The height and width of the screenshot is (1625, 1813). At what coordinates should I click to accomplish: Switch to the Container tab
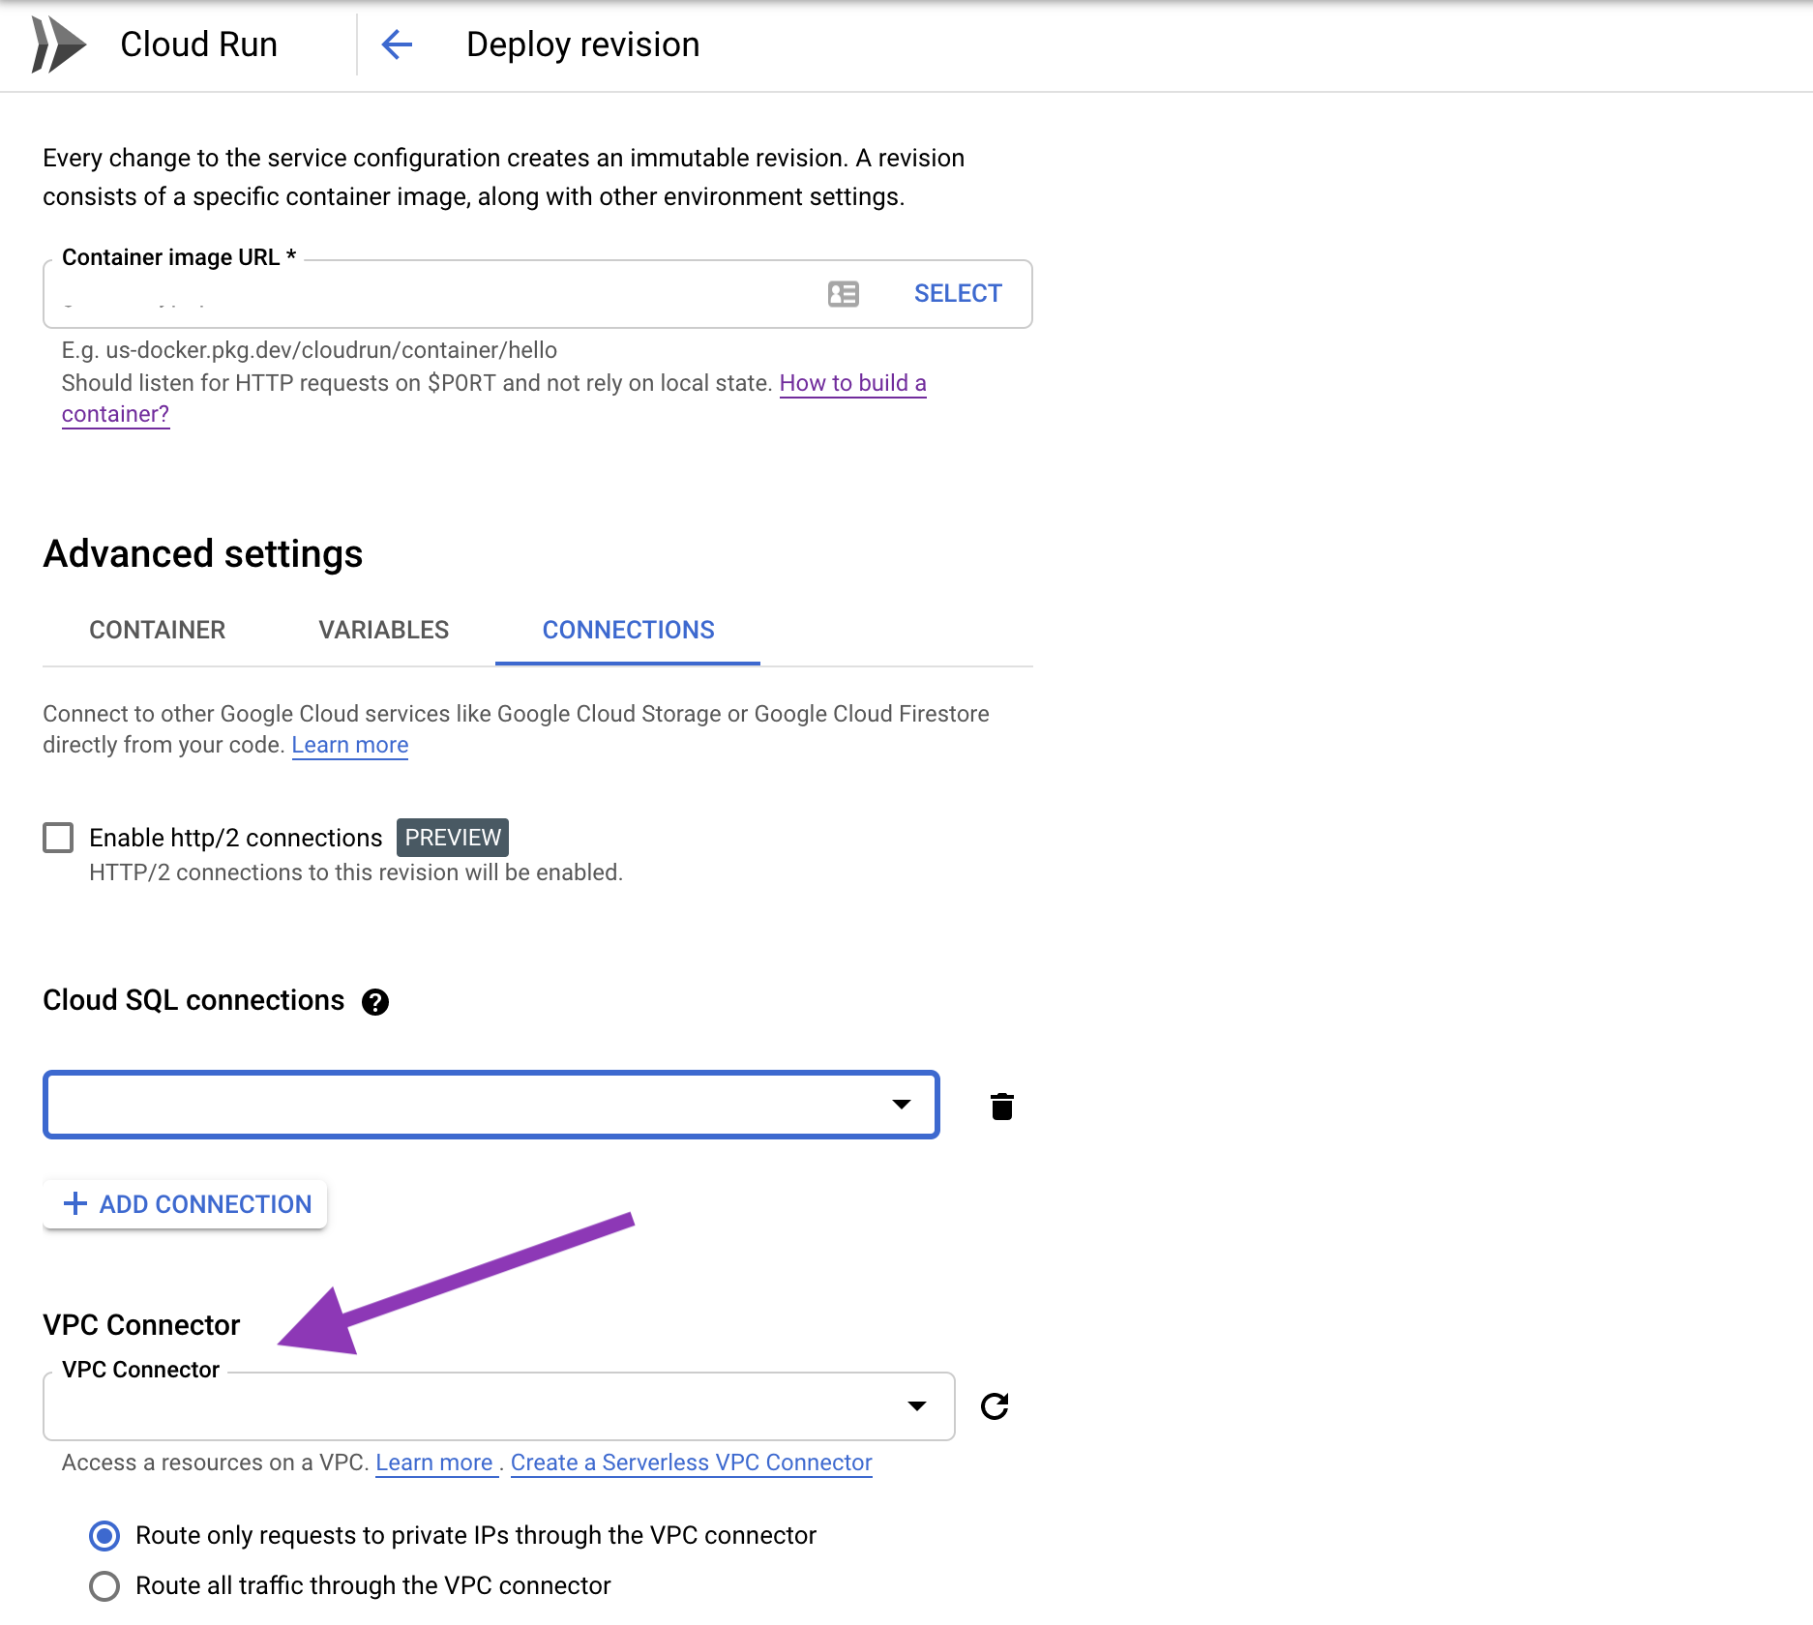[157, 631]
